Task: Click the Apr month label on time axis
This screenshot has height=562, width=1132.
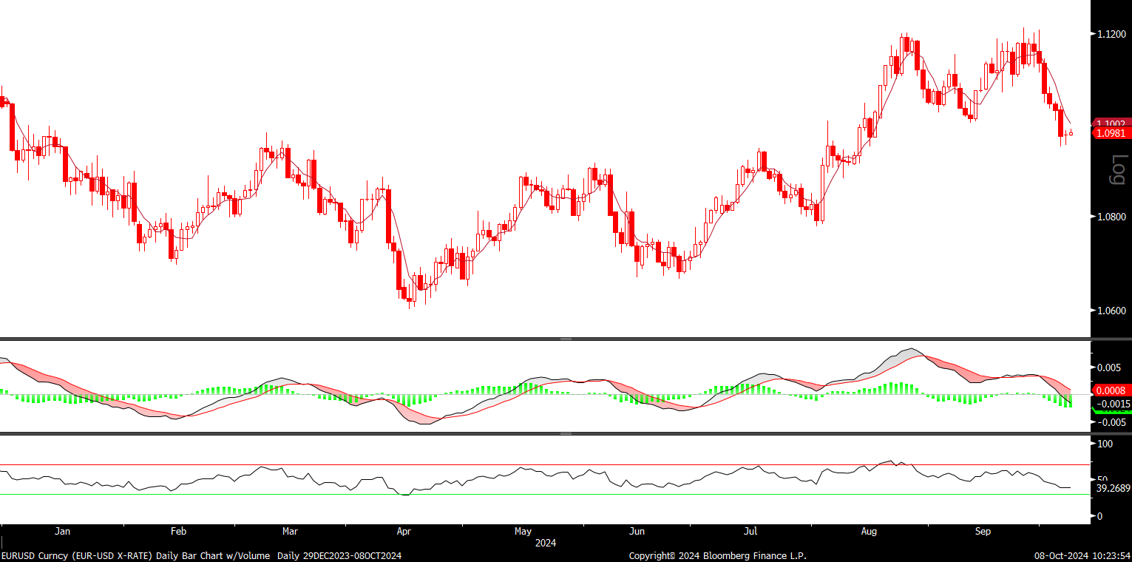Action: pos(404,531)
